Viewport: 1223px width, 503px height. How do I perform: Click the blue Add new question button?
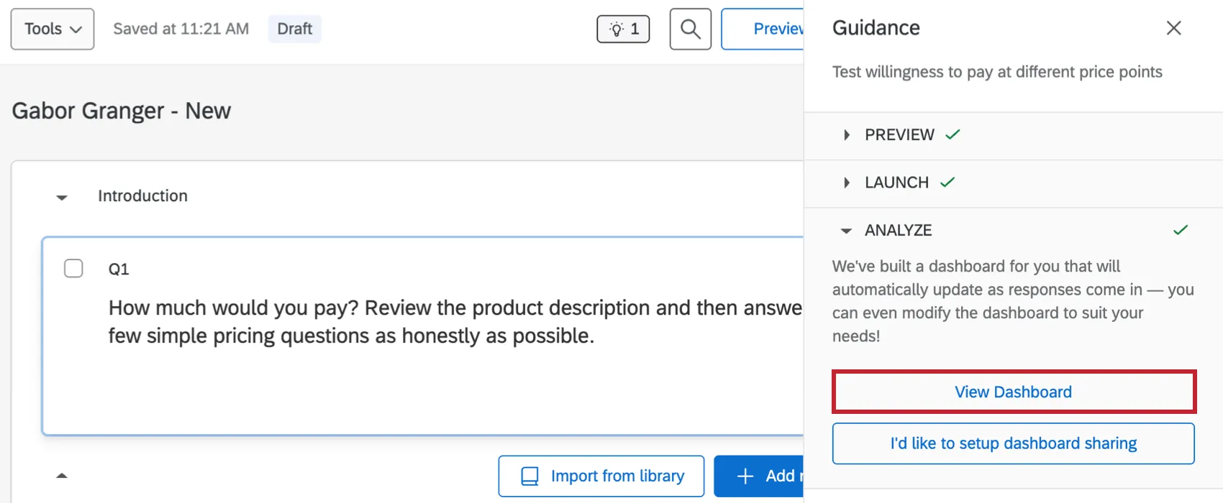[759, 476]
